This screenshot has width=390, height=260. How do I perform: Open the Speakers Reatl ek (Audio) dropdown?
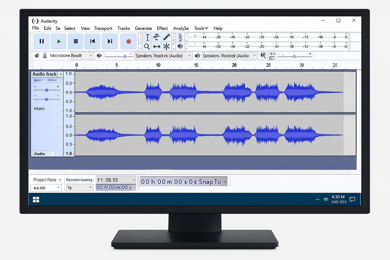pyautogui.click(x=163, y=56)
